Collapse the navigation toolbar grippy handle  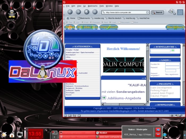click(64, 12)
